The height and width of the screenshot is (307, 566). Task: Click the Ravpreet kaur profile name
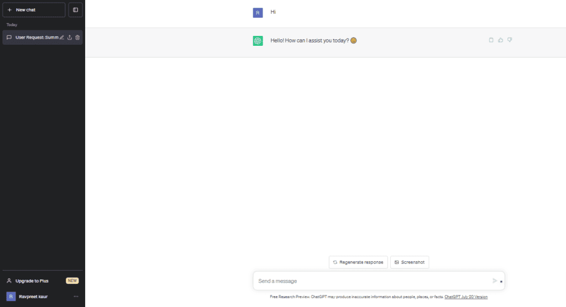[x=33, y=297]
